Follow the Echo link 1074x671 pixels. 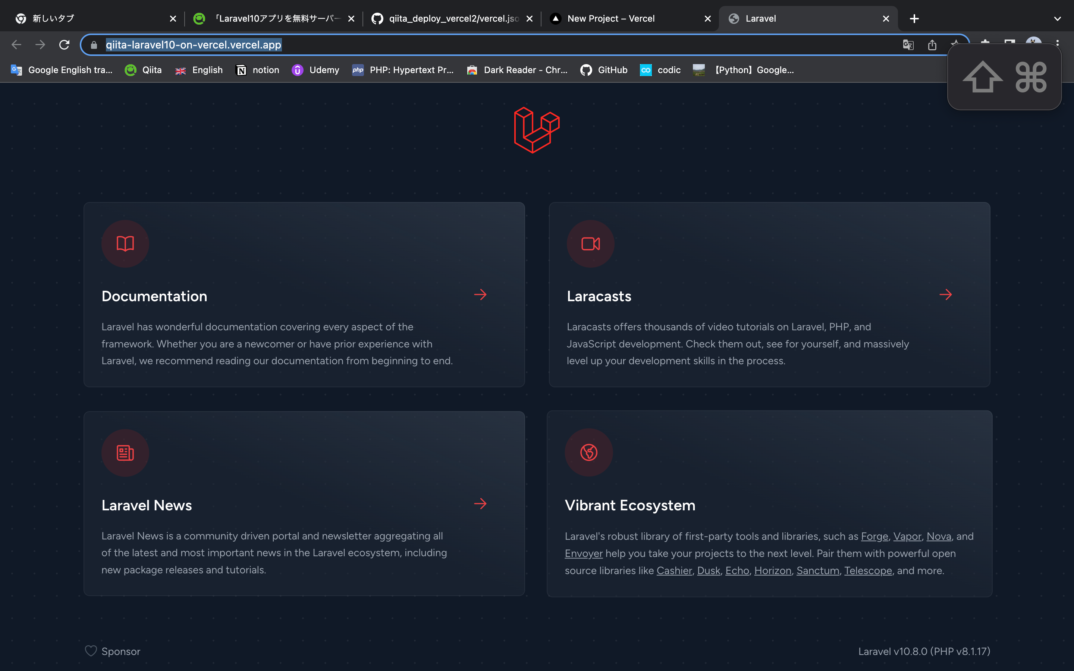(737, 570)
